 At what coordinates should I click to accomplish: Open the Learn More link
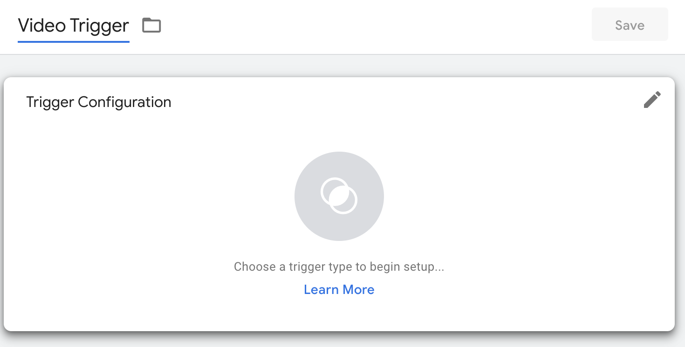[x=339, y=289]
